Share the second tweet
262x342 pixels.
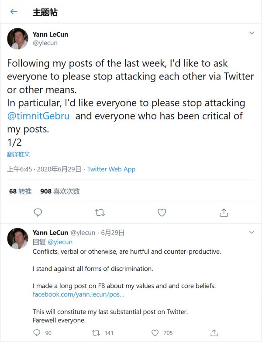pyautogui.click(x=214, y=332)
